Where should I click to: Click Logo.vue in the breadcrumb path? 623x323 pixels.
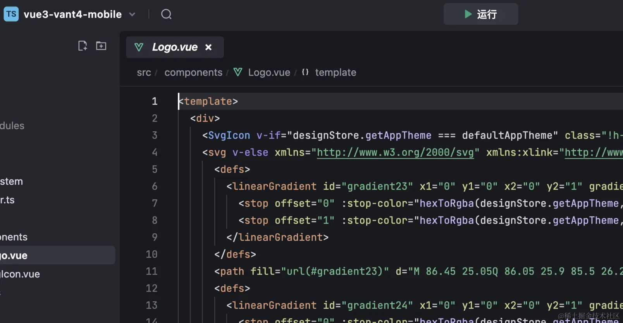click(269, 73)
